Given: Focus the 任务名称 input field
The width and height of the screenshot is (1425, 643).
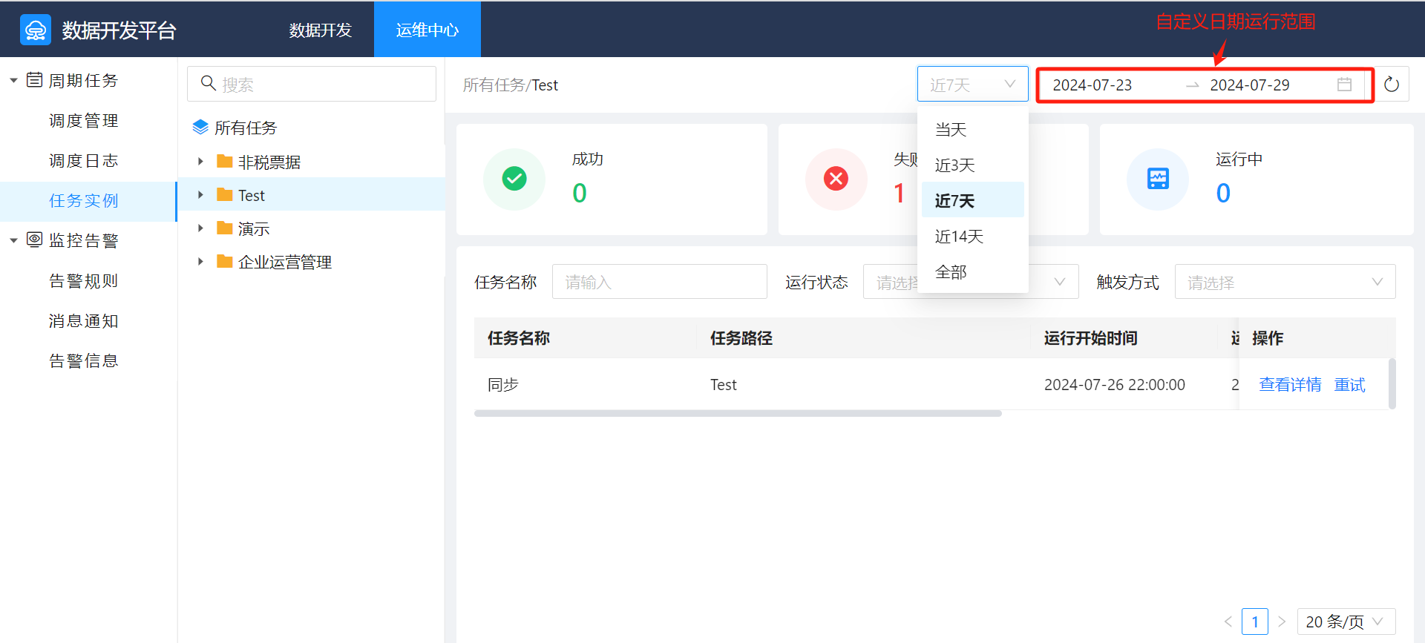Looking at the screenshot, I should point(659,282).
